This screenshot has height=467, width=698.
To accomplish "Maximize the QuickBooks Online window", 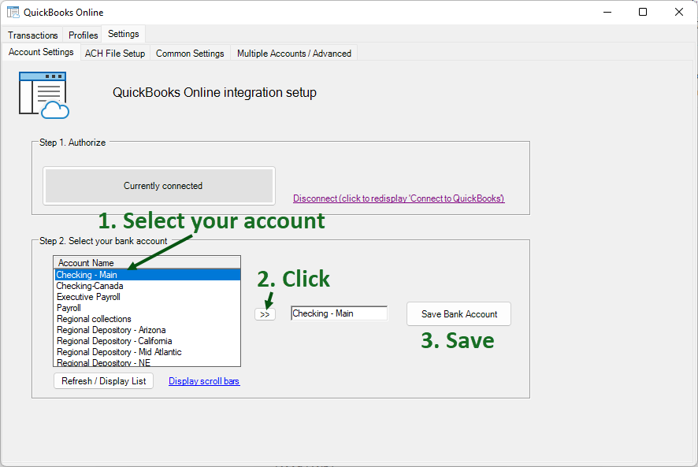I will coord(643,12).
